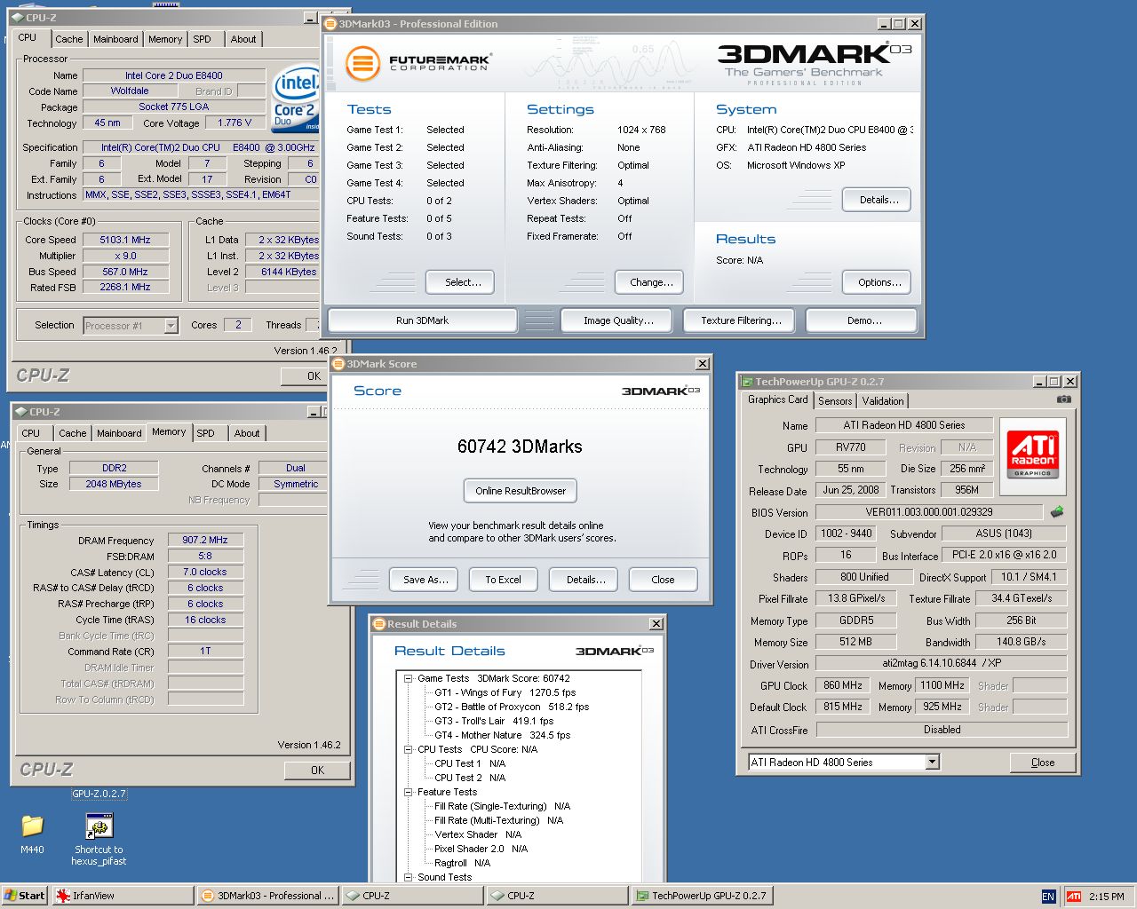Click the Intel Core 2 Duo logo
The height and width of the screenshot is (909, 1137).
(x=296, y=99)
